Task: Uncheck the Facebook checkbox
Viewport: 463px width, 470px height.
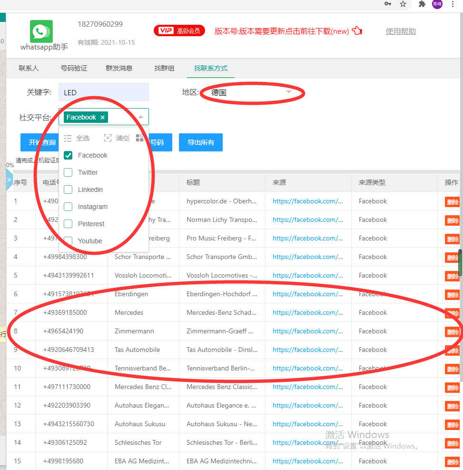Action: pyautogui.click(x=68, y=155)
